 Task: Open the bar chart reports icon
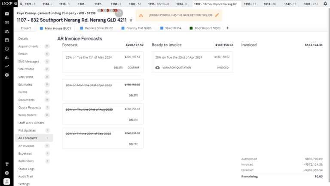pyautogui.click(x=7, y=58)
